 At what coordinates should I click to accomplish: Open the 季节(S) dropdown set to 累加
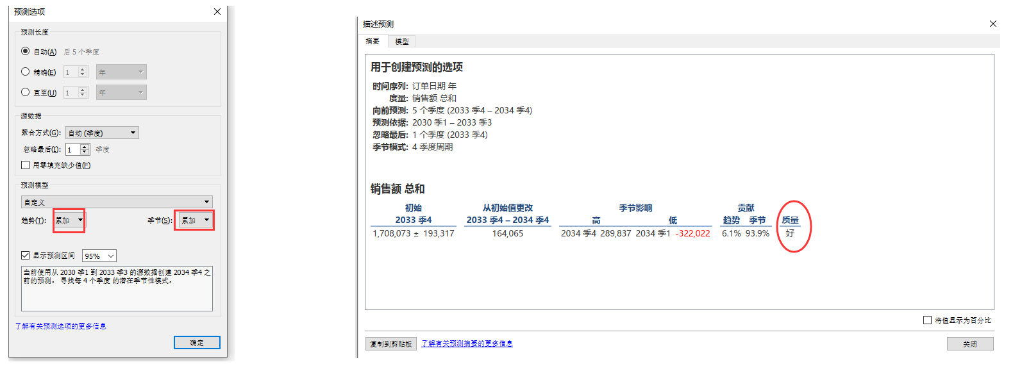pyautogui.click(x=195, y=220)
